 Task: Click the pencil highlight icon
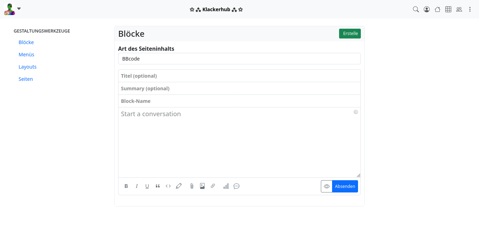tap(179, 186)
